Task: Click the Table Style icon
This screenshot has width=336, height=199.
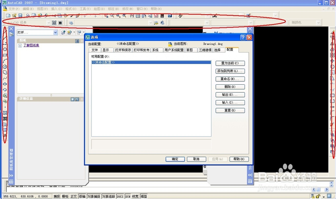Action: point(248,16)
